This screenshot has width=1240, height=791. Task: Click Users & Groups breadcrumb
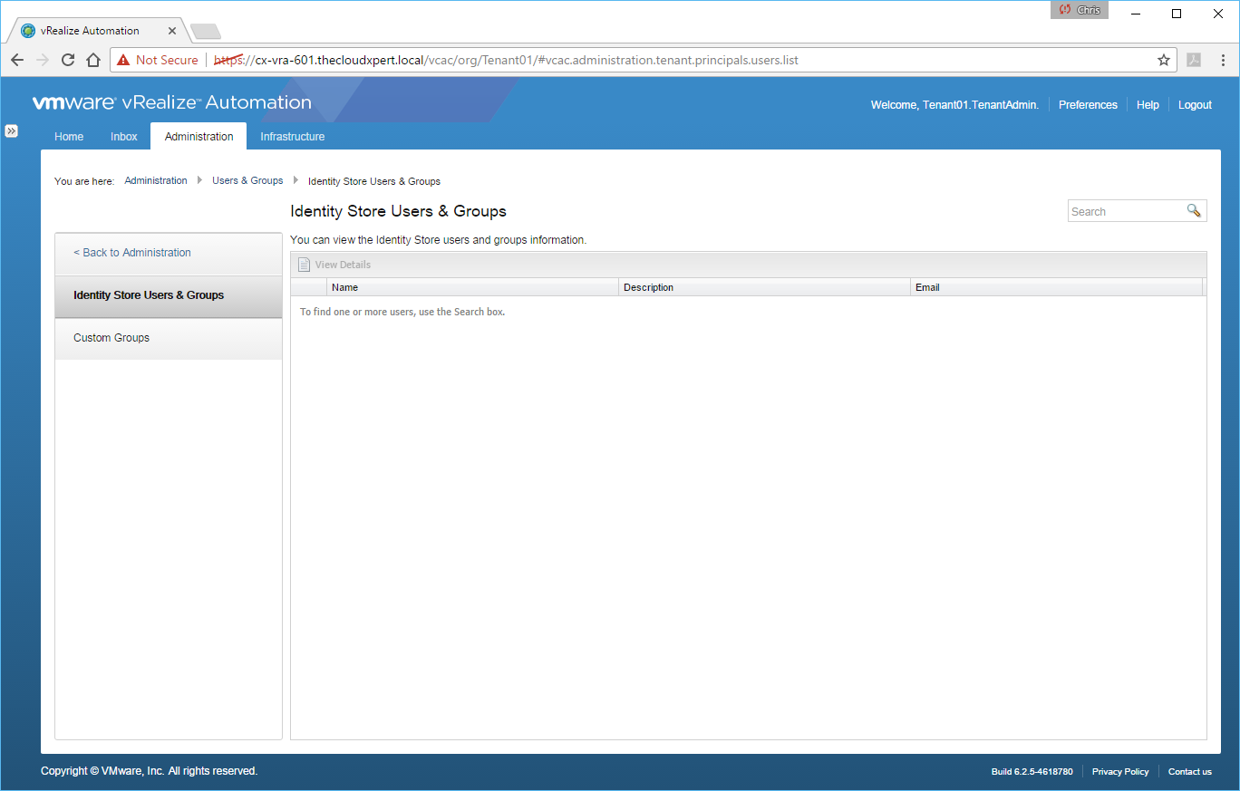click(x=247, y=181)
